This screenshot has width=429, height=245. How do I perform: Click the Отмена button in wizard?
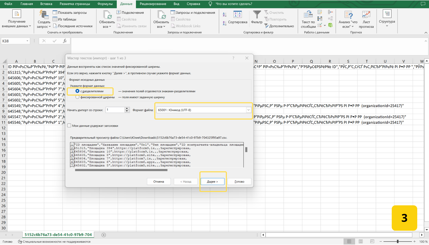[159, 181]
